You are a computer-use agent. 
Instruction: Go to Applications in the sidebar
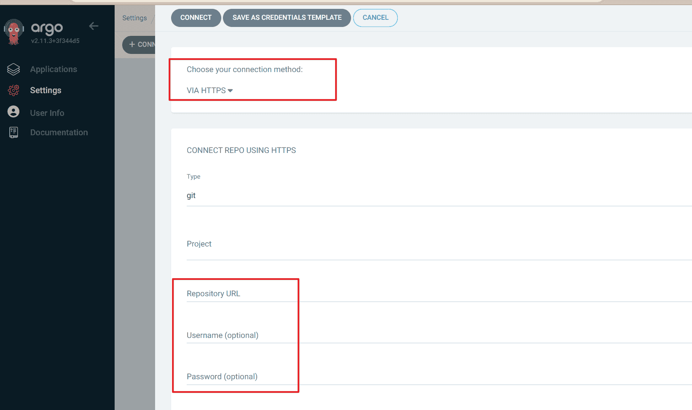pos(54,69)
